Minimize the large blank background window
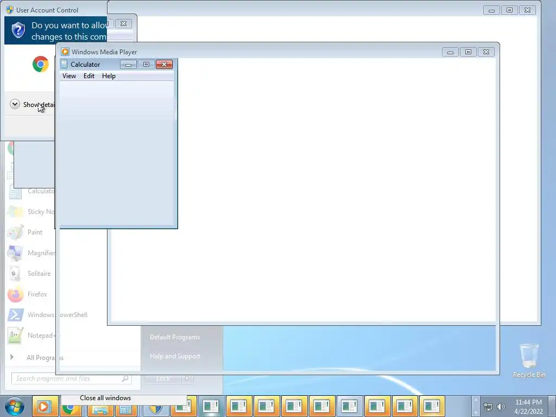 tap(491, 10)
